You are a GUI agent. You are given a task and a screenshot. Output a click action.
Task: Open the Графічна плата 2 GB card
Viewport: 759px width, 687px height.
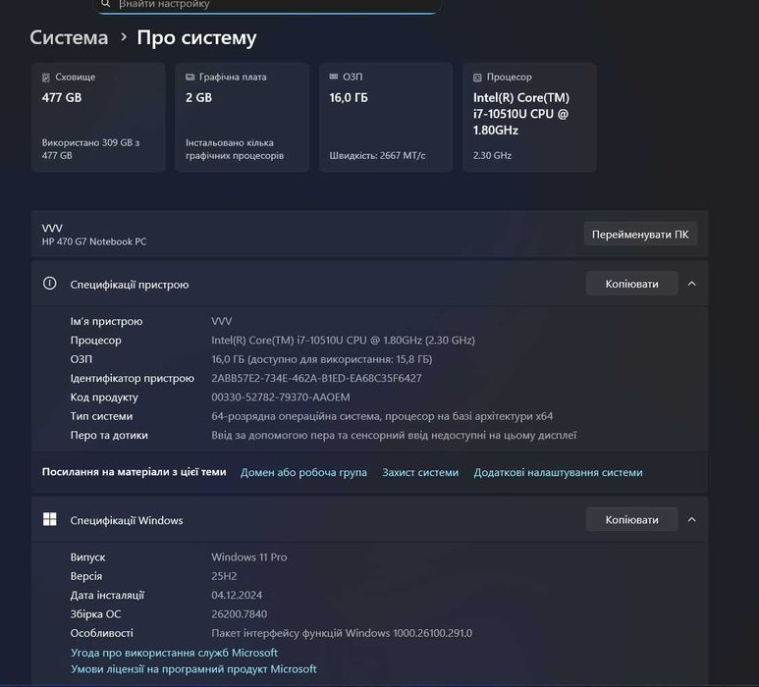click(x=242, y=117)
